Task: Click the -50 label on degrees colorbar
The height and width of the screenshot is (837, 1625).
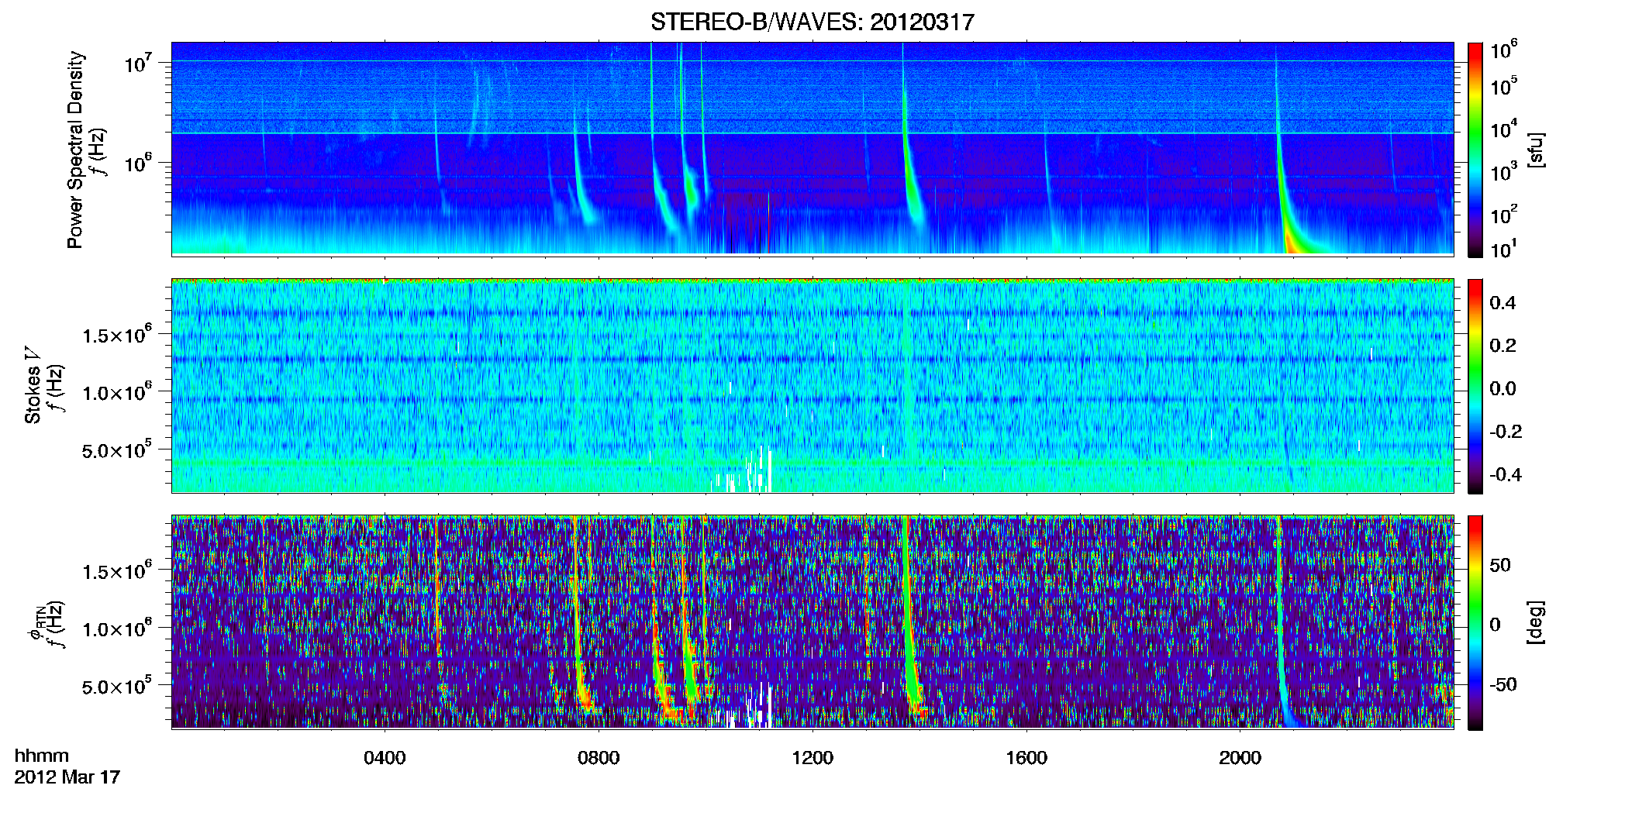Action: (x=1503, y=684)
